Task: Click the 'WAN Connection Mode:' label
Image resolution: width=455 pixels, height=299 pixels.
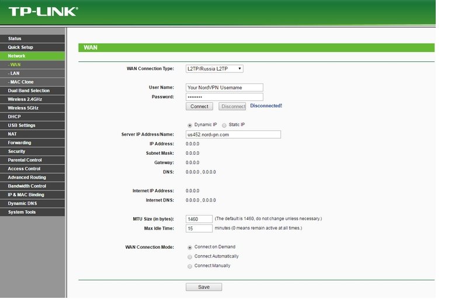Action: click(150, 247)
